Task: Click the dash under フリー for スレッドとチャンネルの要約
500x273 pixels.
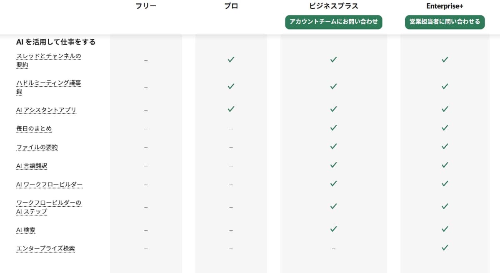Action: coord(145,60)
